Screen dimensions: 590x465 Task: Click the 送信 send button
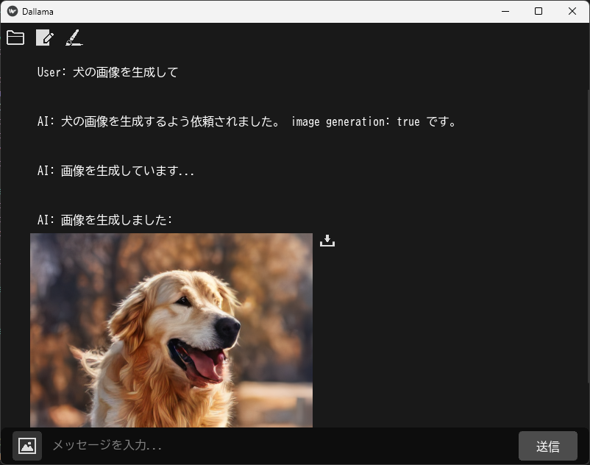[x=547, y=446]
